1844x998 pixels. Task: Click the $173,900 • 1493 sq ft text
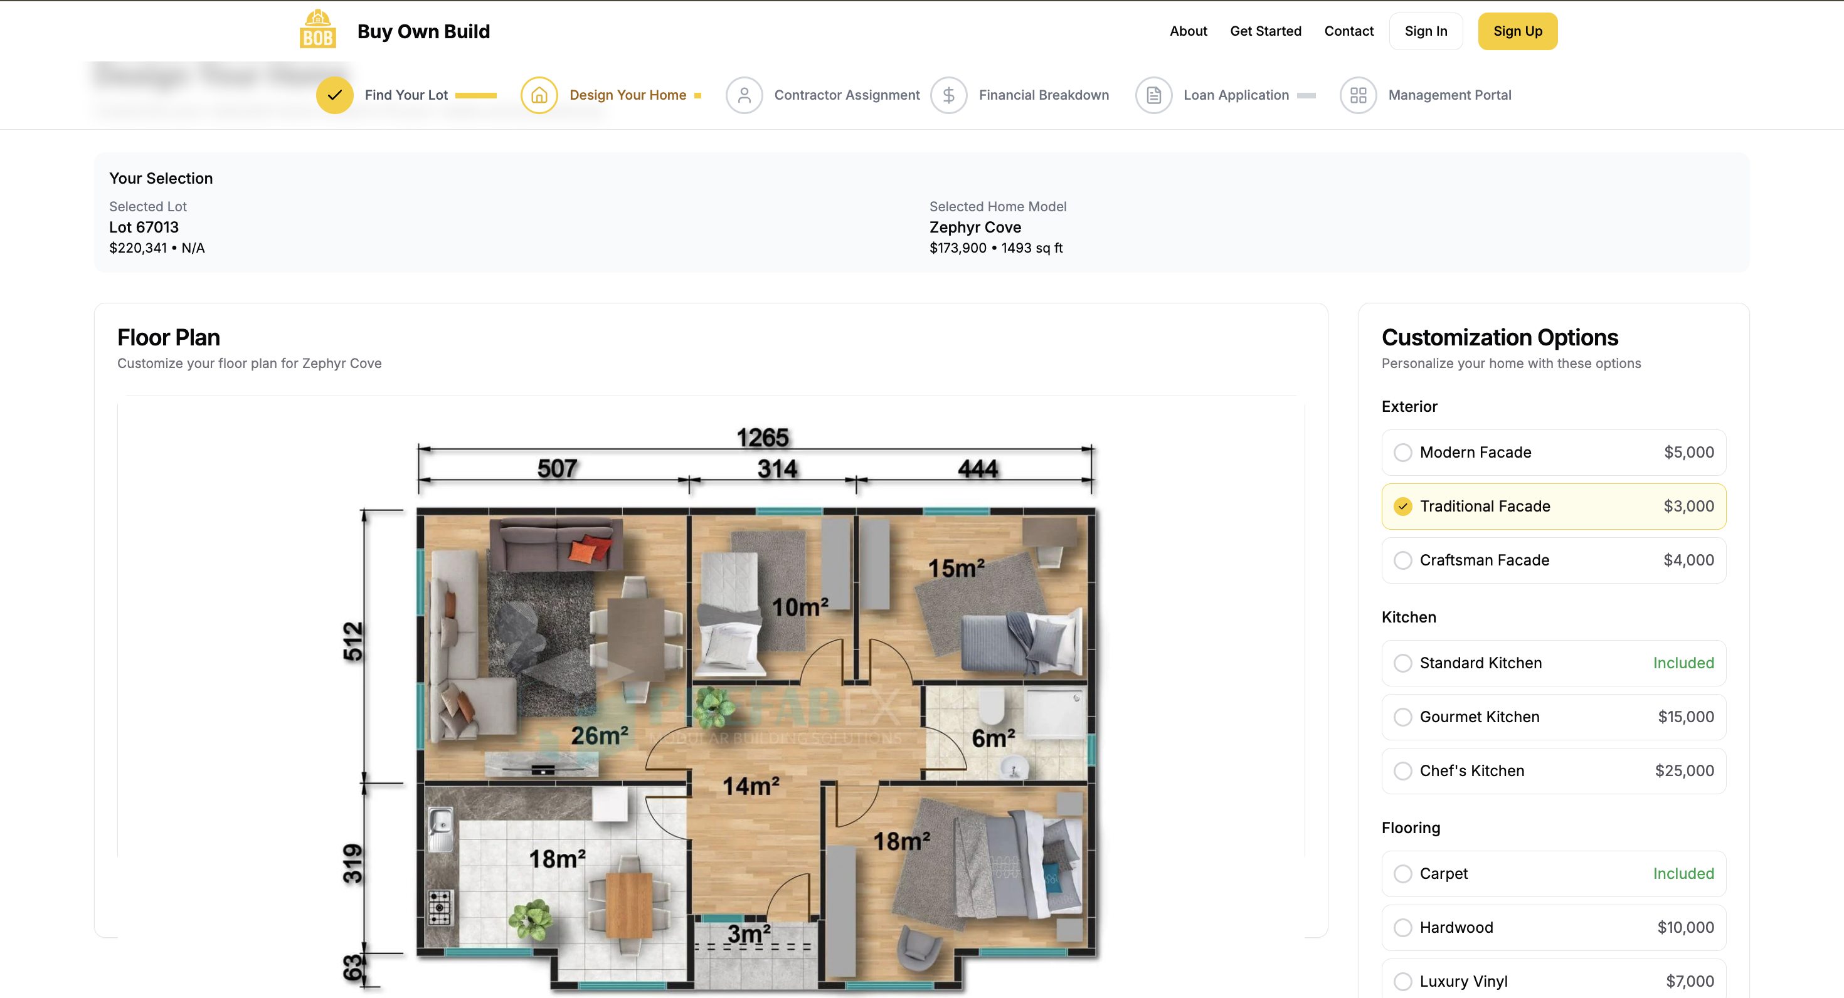[996, 248]
